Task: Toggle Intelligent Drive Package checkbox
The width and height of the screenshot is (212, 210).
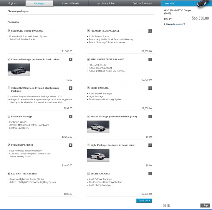Action: (88, 59)
